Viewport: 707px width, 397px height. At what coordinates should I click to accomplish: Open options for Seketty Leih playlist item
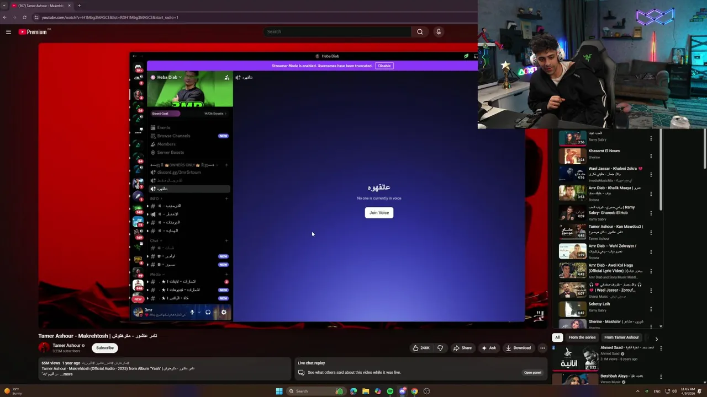tap(651, 309)
